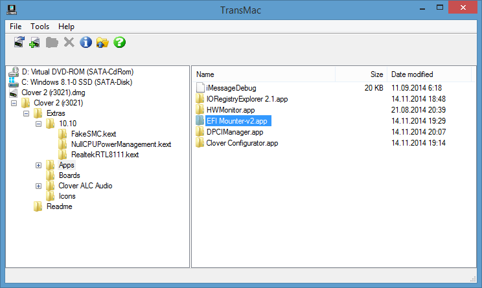The width and height of the screenshot is (482, 288).
Task: Select the iMessageDebug file name
Action: coord(231,88)
